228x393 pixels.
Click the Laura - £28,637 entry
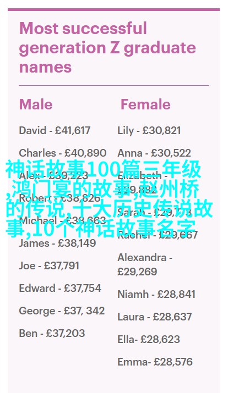coord(155,317)
